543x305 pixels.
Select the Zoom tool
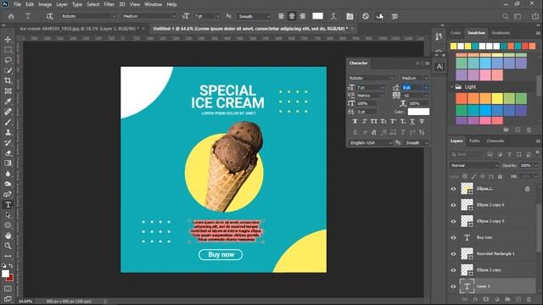tap(8, 246)
